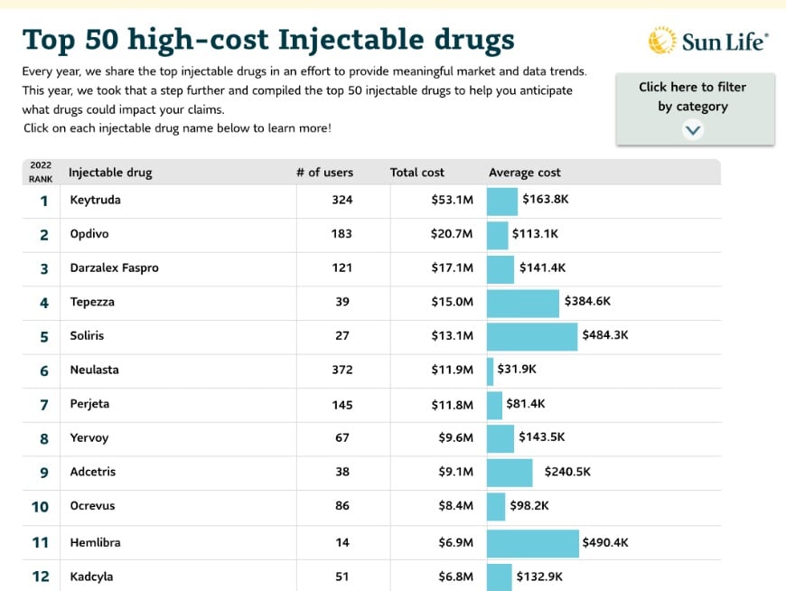Viewport: 786px width, 591px height.
Task: Open Keytruda drug details
Action: [92, 200]
